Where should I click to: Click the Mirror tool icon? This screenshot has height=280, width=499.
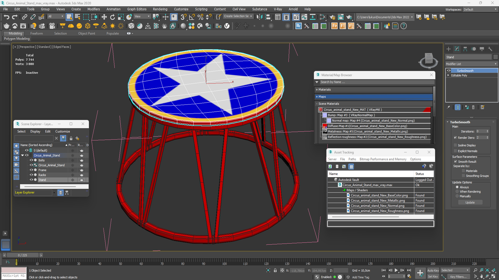click(x=259, y=17)
